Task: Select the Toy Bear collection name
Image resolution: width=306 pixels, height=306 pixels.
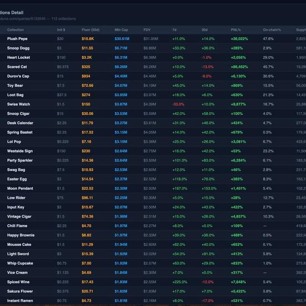Action: point(15,86)
